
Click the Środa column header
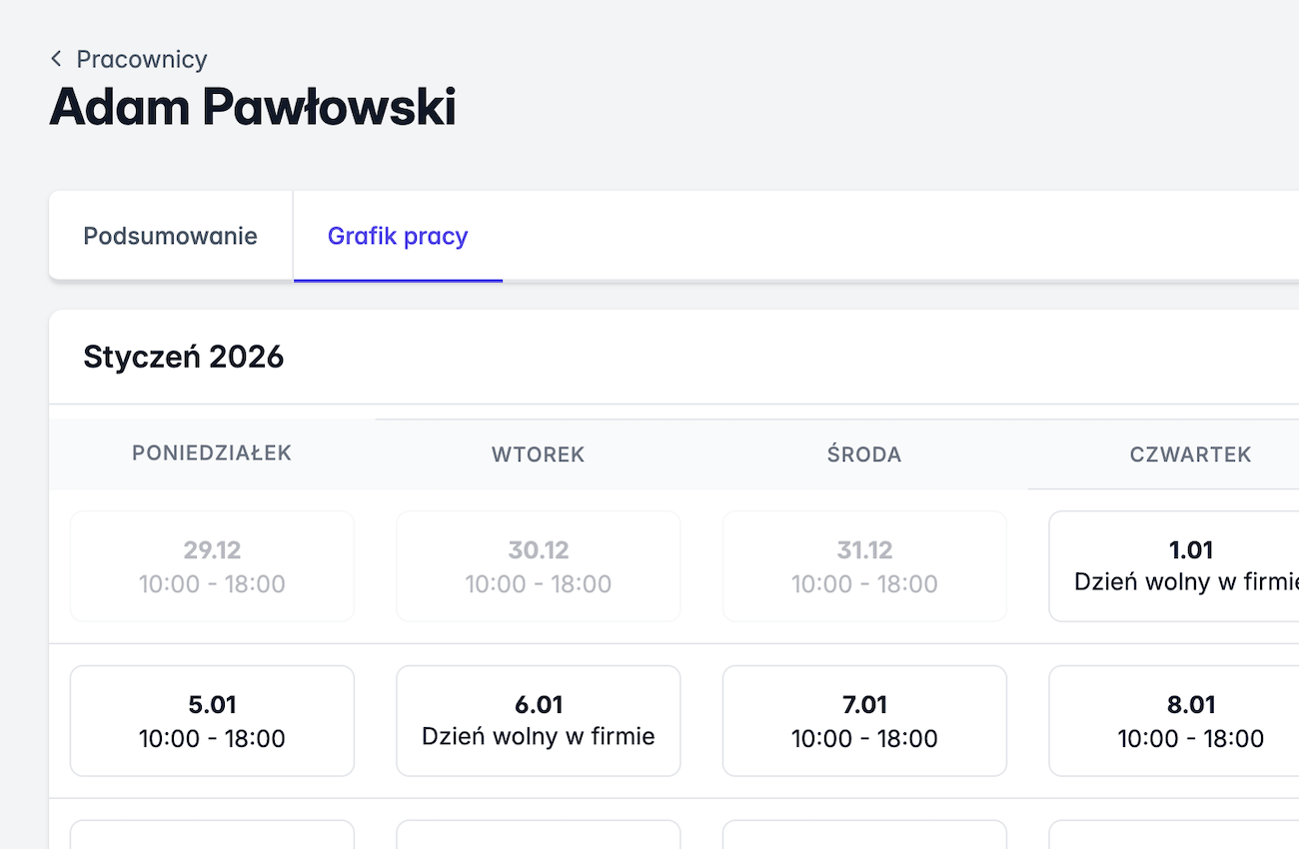864,455
